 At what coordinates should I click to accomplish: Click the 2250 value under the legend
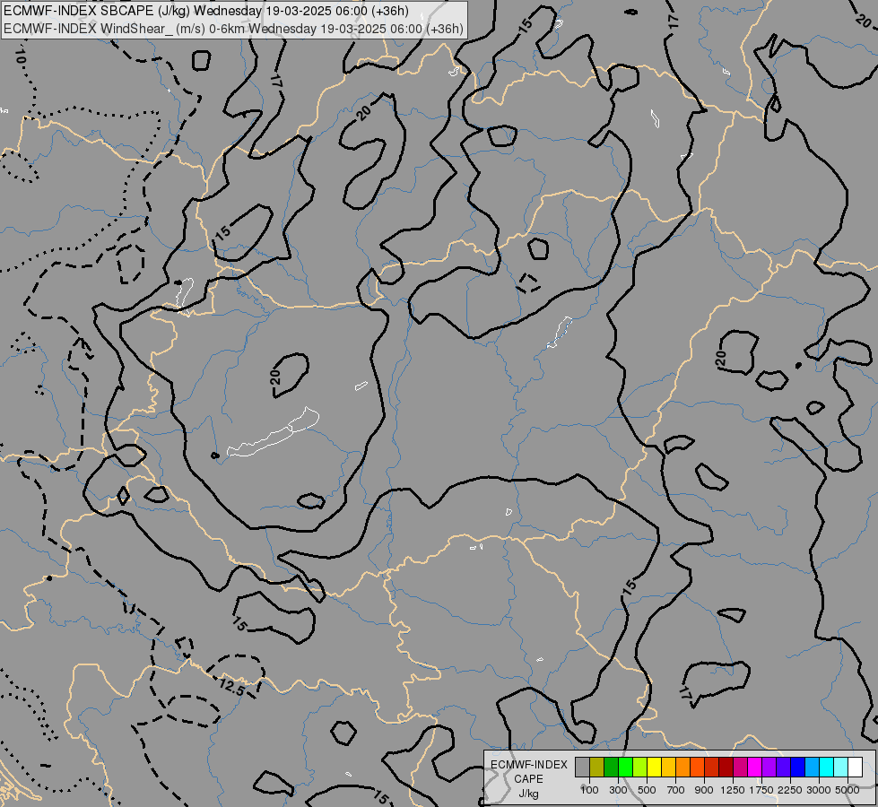coord(790,790)
